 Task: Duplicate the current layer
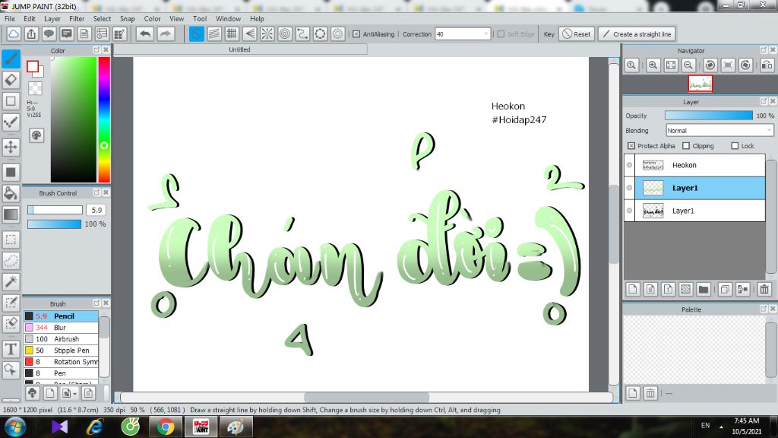pyautogui.click(x=725, y=289)
